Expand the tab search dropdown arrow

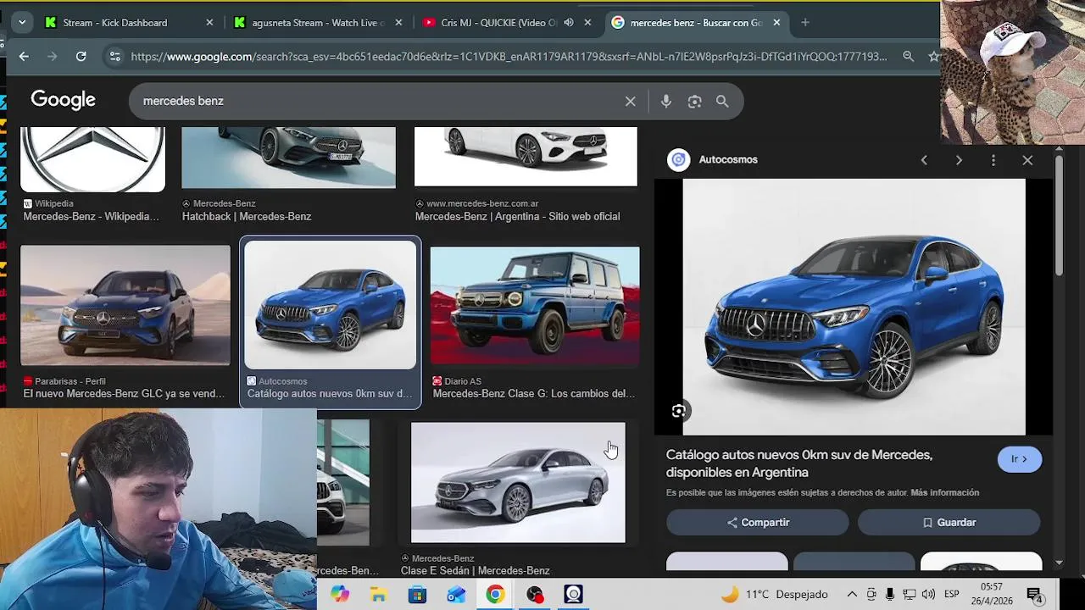21,23
